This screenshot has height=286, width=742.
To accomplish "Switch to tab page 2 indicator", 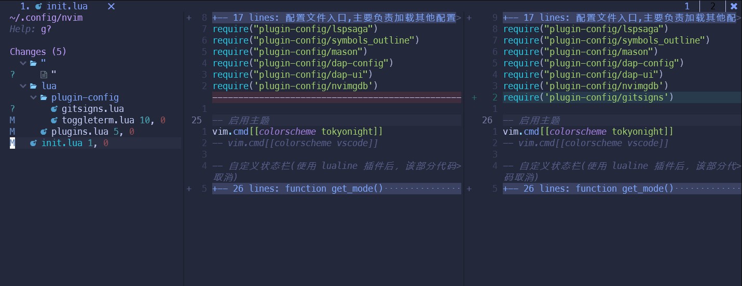I will pos(713,6).
